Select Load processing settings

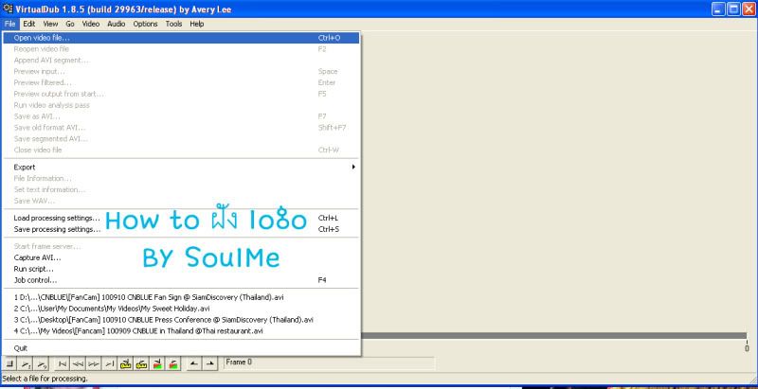pyautogui.click(x=181, y=218)
